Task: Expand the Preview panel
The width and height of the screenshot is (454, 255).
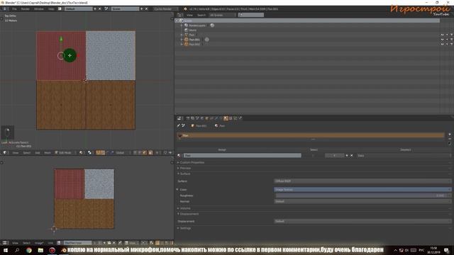Action: (x=184, y=168)
